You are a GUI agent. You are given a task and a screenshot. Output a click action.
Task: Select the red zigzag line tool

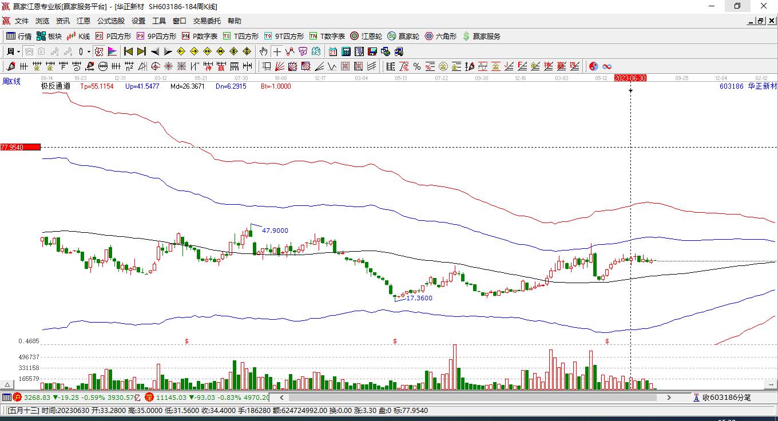coord(290,51)
